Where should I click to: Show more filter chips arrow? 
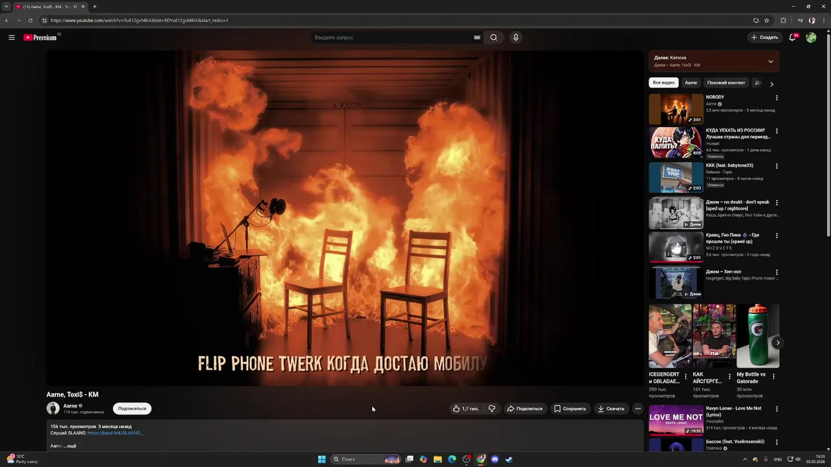pos(771,84)
